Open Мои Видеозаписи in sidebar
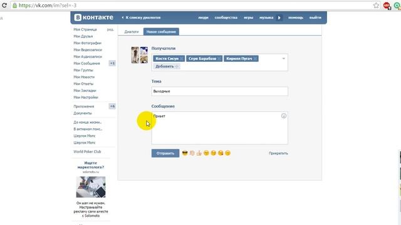 click(88, 50)
